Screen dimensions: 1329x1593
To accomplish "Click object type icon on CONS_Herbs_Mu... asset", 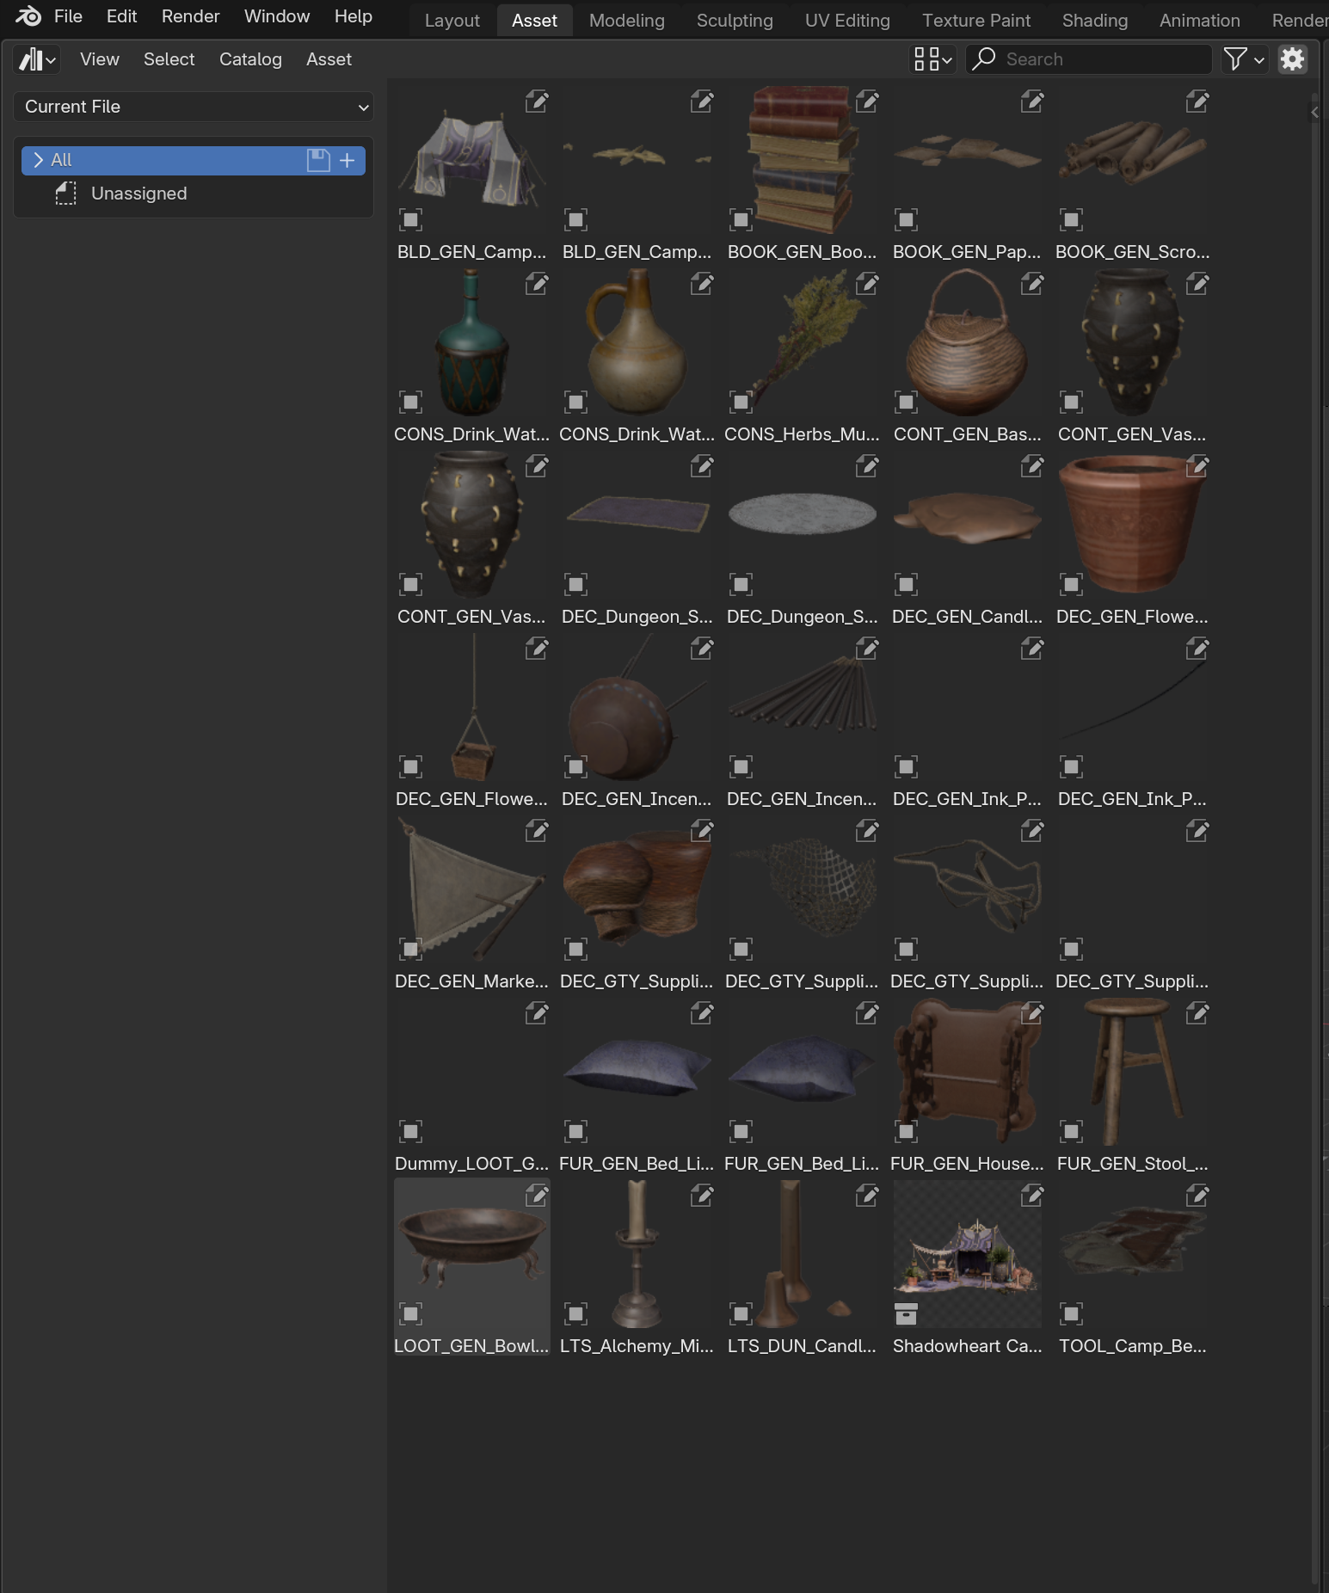I will pyautogui.click(x=741, y=402).
